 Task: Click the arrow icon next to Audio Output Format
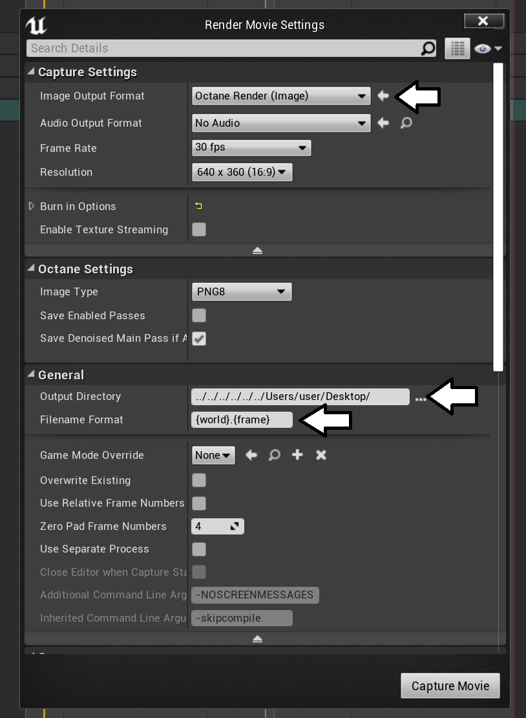[x=383, y=123]
